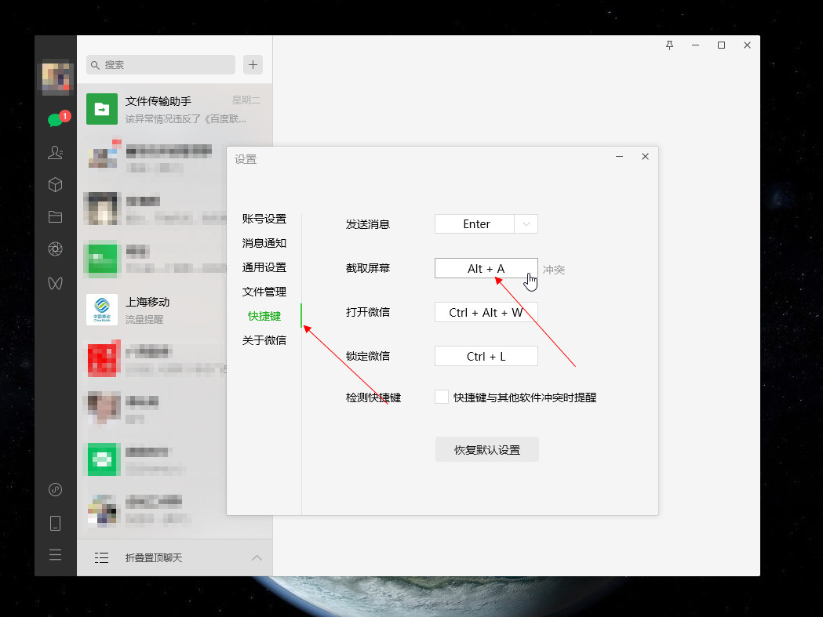823x617 pixels.
Task: Open the Favorites cube icon
Action: click(55, 185)
